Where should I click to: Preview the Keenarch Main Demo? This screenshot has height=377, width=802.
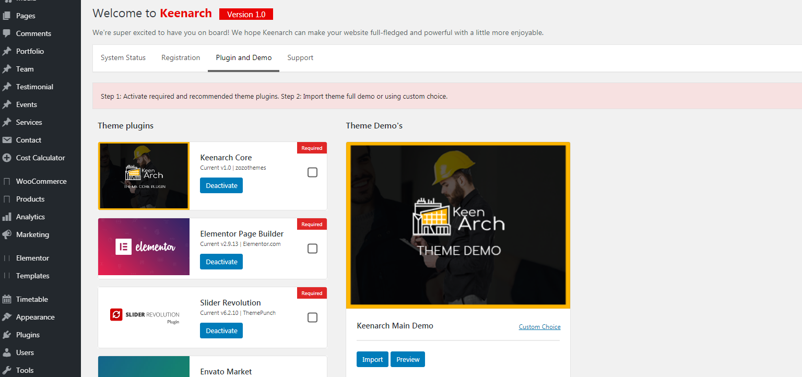pyautogui.click(x=408, y=359)
